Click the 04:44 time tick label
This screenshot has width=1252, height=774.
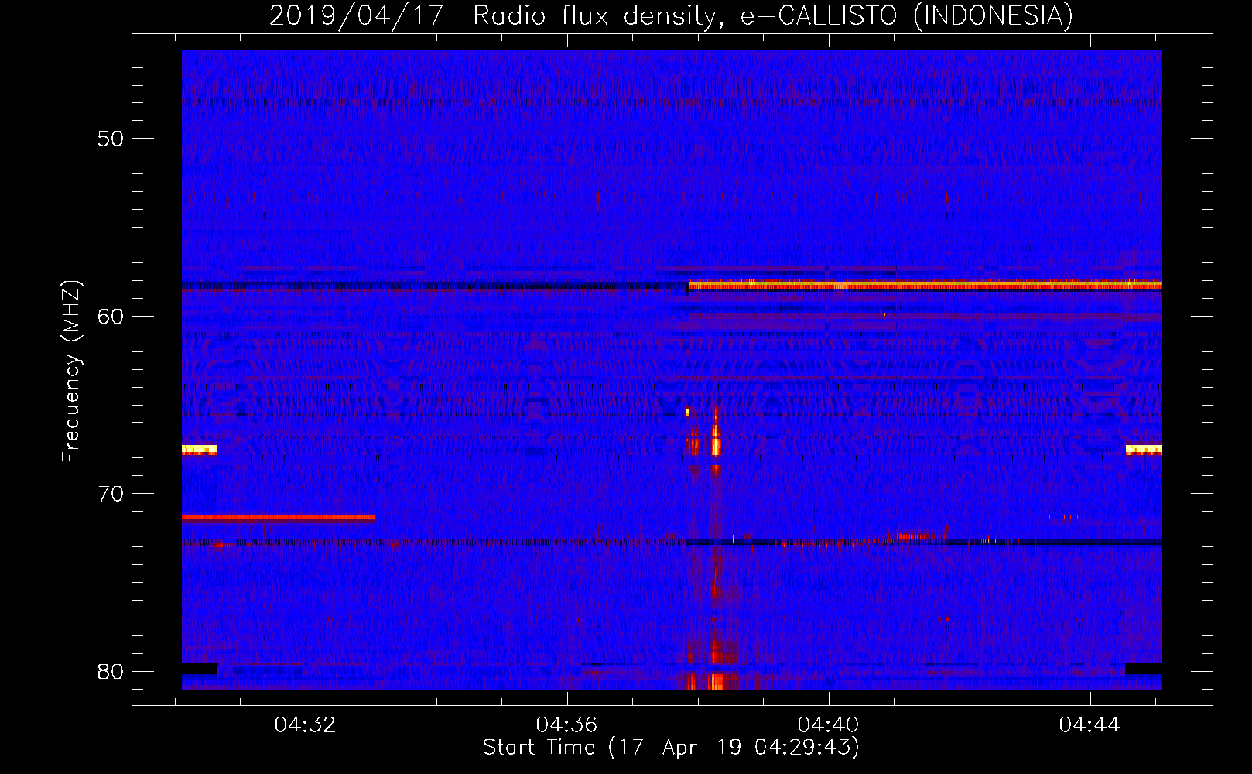point(1090,725)
